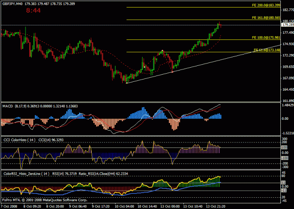Click the 20 level on RSI scale

click(x=283, y=197)
